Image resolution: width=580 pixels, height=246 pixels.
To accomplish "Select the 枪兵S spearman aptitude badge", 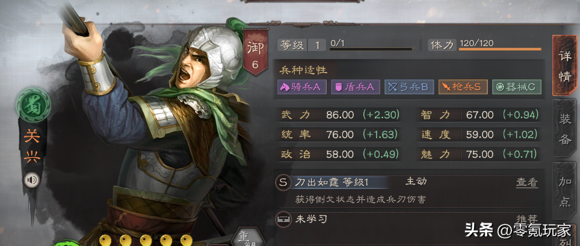I will pos(463,87).
